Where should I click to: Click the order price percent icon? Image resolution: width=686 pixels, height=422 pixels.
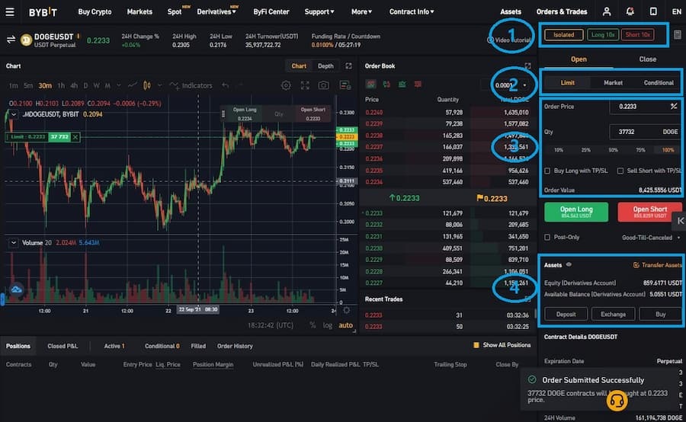point(674,107)
